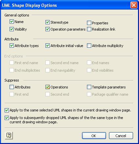
Task: Click the Attribute multiplicity label
Action: 108,46
